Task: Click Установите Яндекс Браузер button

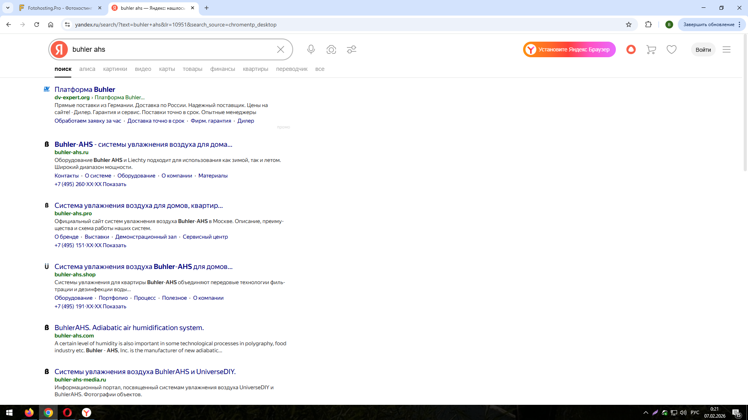Action: (569, 49)
